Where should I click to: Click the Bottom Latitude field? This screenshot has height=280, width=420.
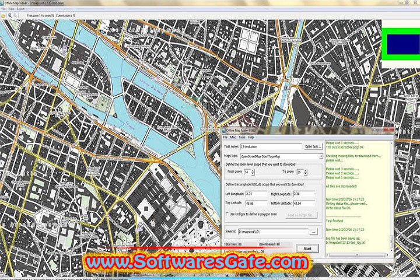point(304,204)
